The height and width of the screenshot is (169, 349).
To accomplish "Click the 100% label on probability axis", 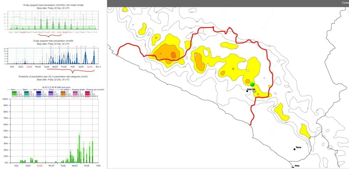I will [5, 99].
